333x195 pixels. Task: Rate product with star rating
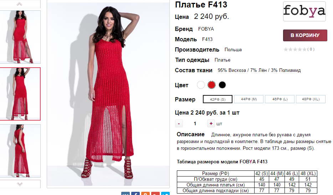(x=295, y=49)
